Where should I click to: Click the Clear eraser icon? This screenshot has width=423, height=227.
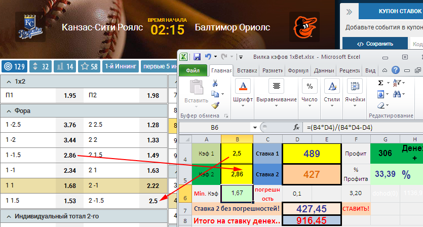pos(380,105)
